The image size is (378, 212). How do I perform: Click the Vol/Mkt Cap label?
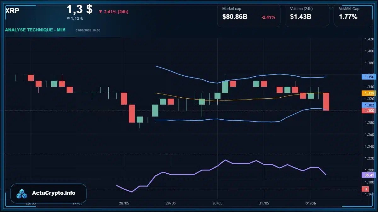349,9
